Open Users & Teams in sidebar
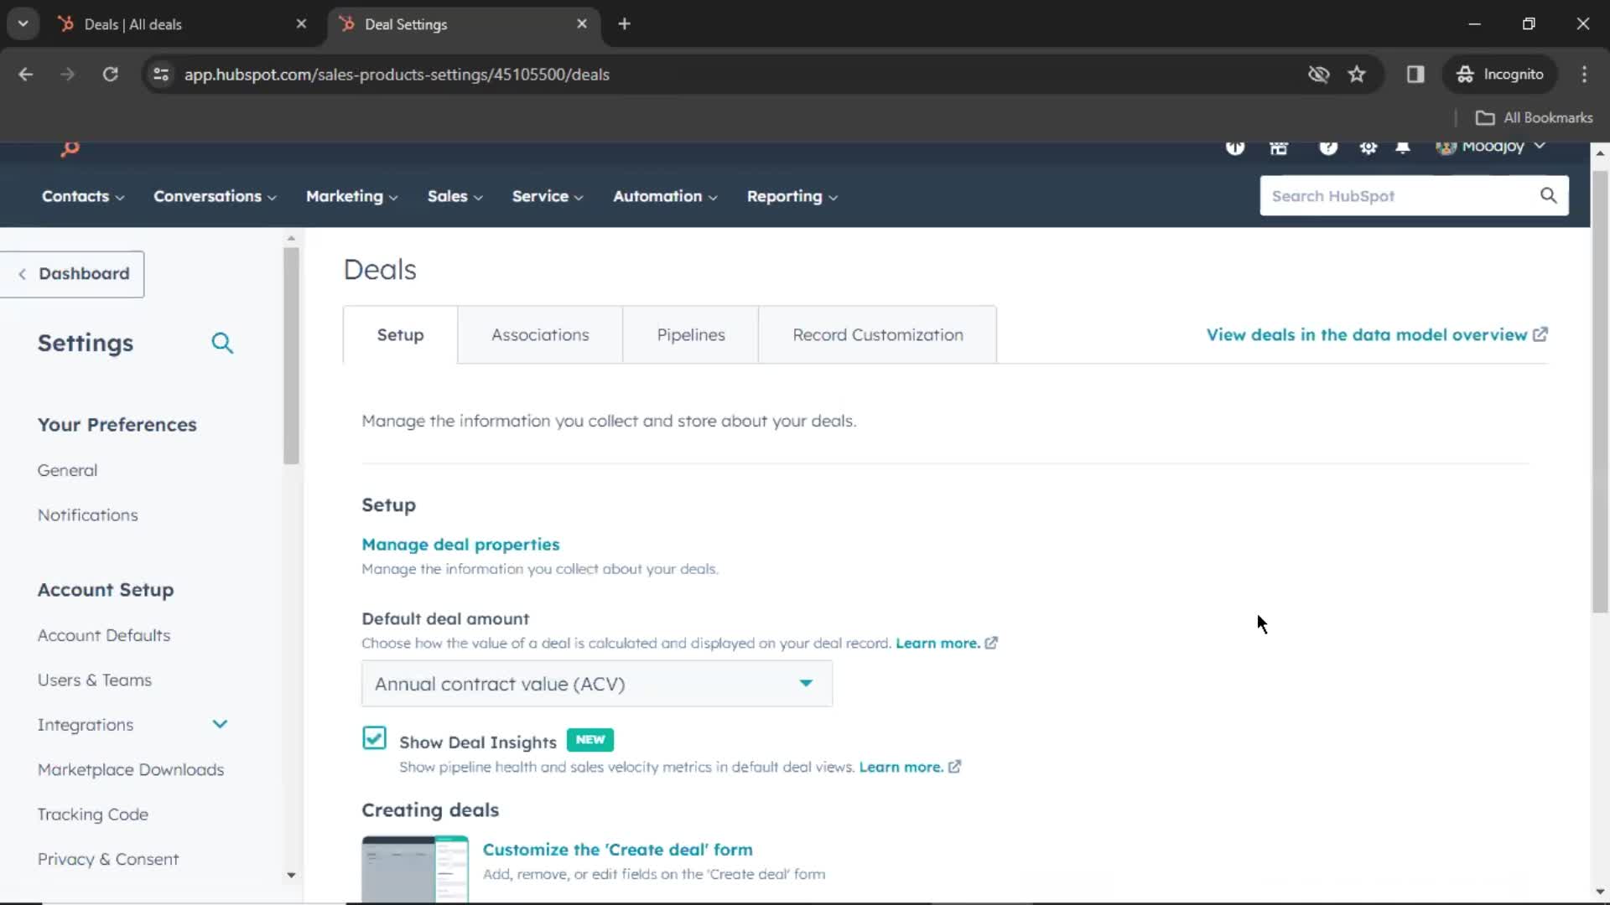 point(94,680)
